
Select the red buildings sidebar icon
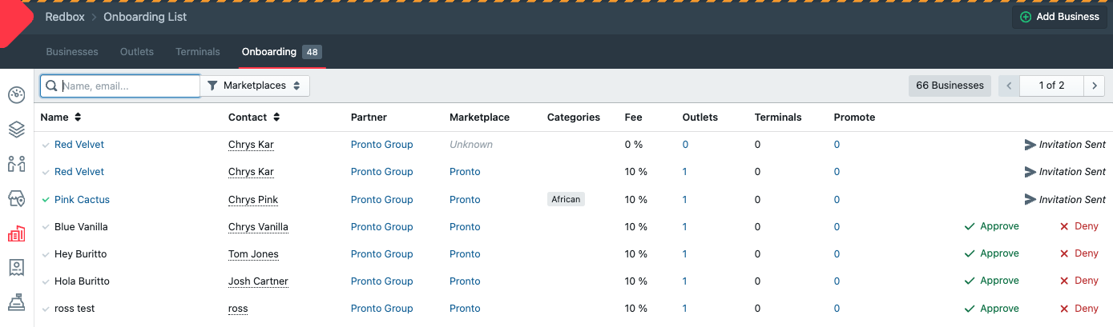click(x=17, y=233)
